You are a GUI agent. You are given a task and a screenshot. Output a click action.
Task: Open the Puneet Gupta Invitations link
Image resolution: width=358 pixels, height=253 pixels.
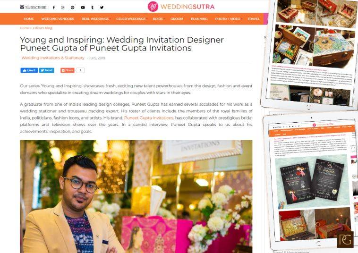tap(149, 118)
